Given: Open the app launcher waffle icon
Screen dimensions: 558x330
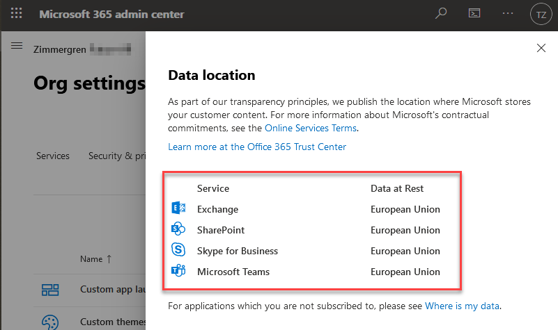Looking at the screenshot, I should 17,13.
